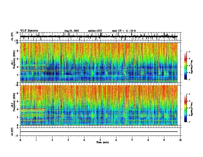The image size is (203, 157).
Task: Click the time axis tick label "2"
Action: point(52,140)
